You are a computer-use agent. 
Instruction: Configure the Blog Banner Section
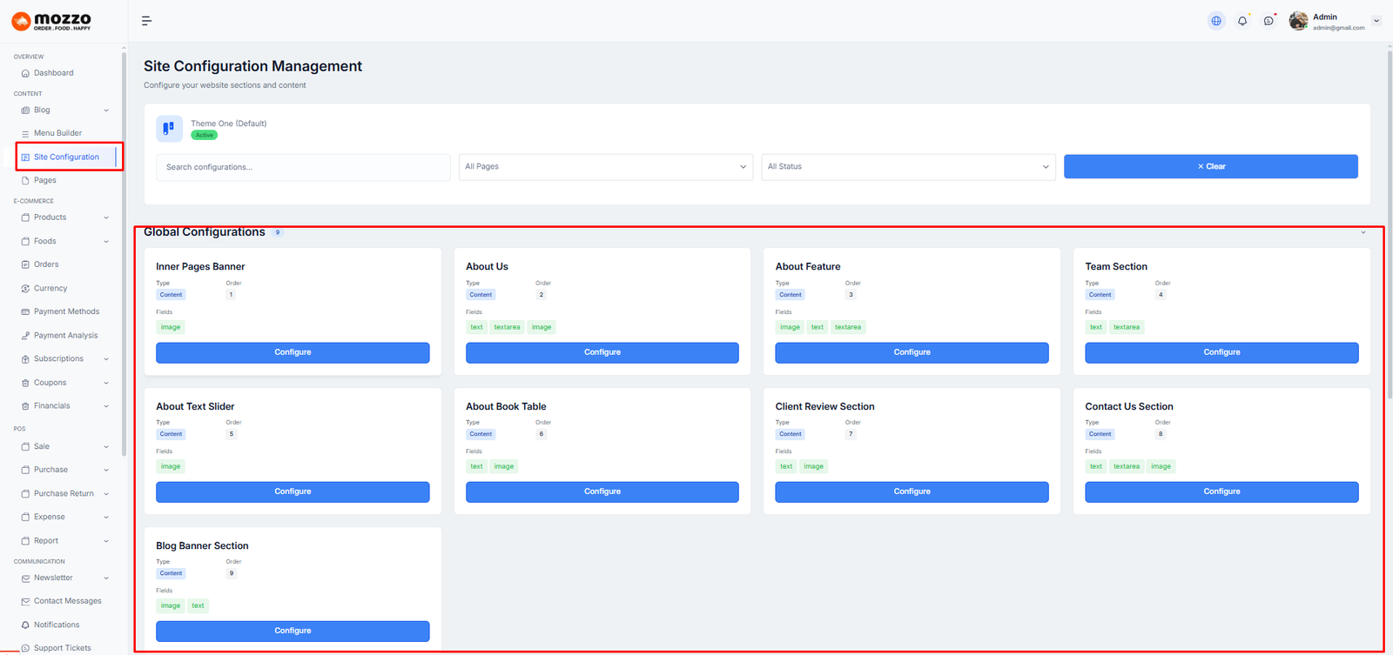(x=293, y=631)
